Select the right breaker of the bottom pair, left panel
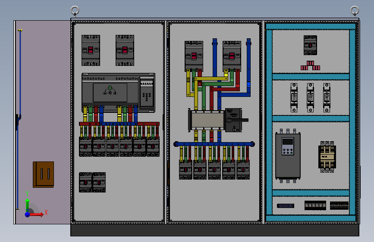The width and height of the screenshot is (374, 242). [99, 183]
